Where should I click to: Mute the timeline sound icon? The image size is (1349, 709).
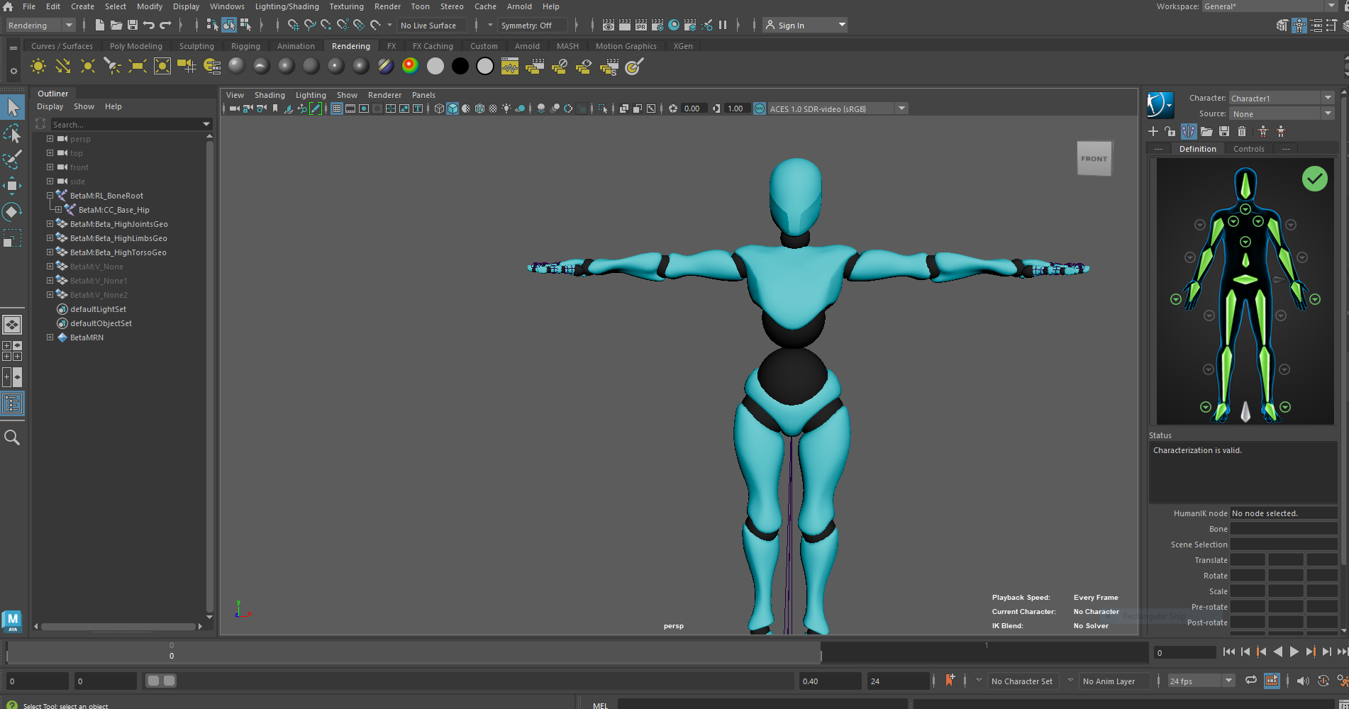pyautogui.click(x=1303, y=681)
